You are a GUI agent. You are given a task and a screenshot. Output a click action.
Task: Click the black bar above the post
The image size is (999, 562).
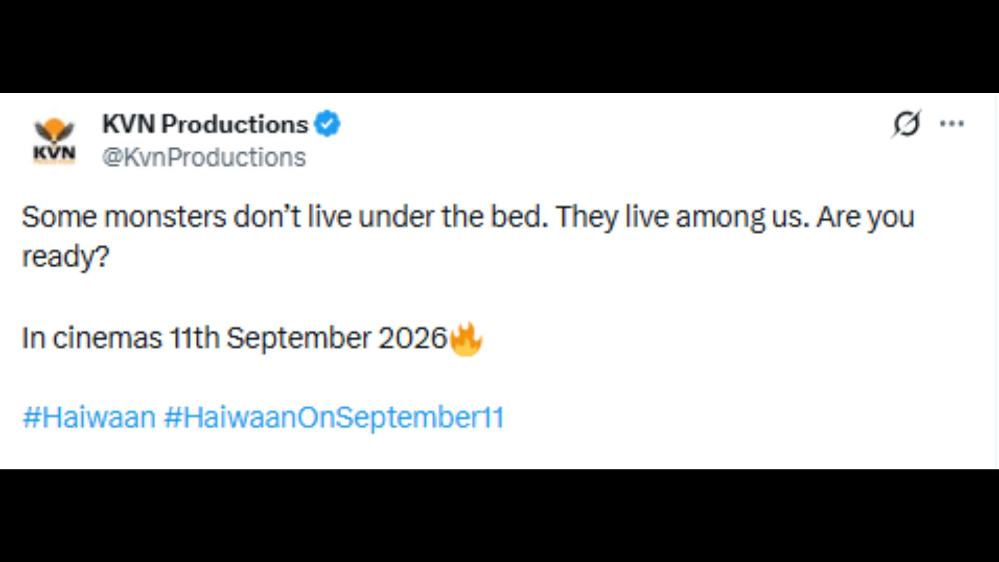(499, 46)
